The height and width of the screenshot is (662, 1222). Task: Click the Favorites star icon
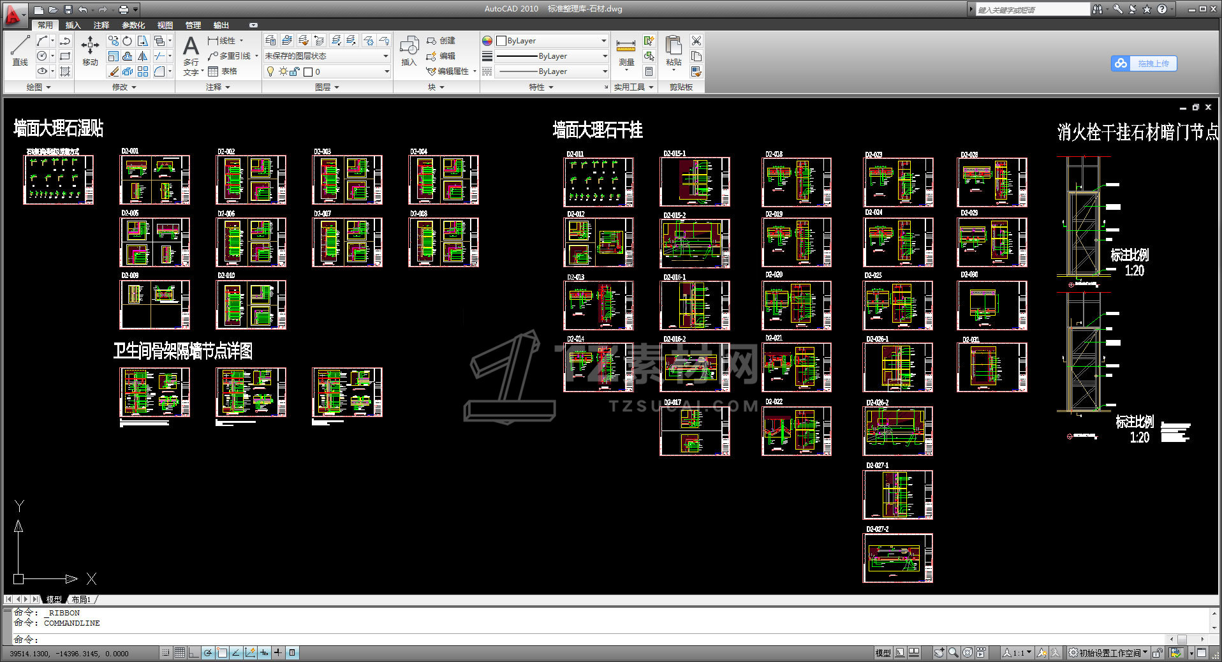(1147, 9)
